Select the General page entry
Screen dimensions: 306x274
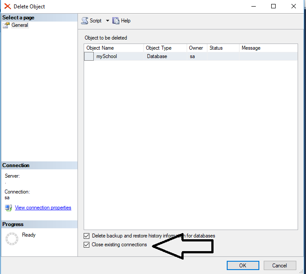pyautogui.click(x=20, y=25)
